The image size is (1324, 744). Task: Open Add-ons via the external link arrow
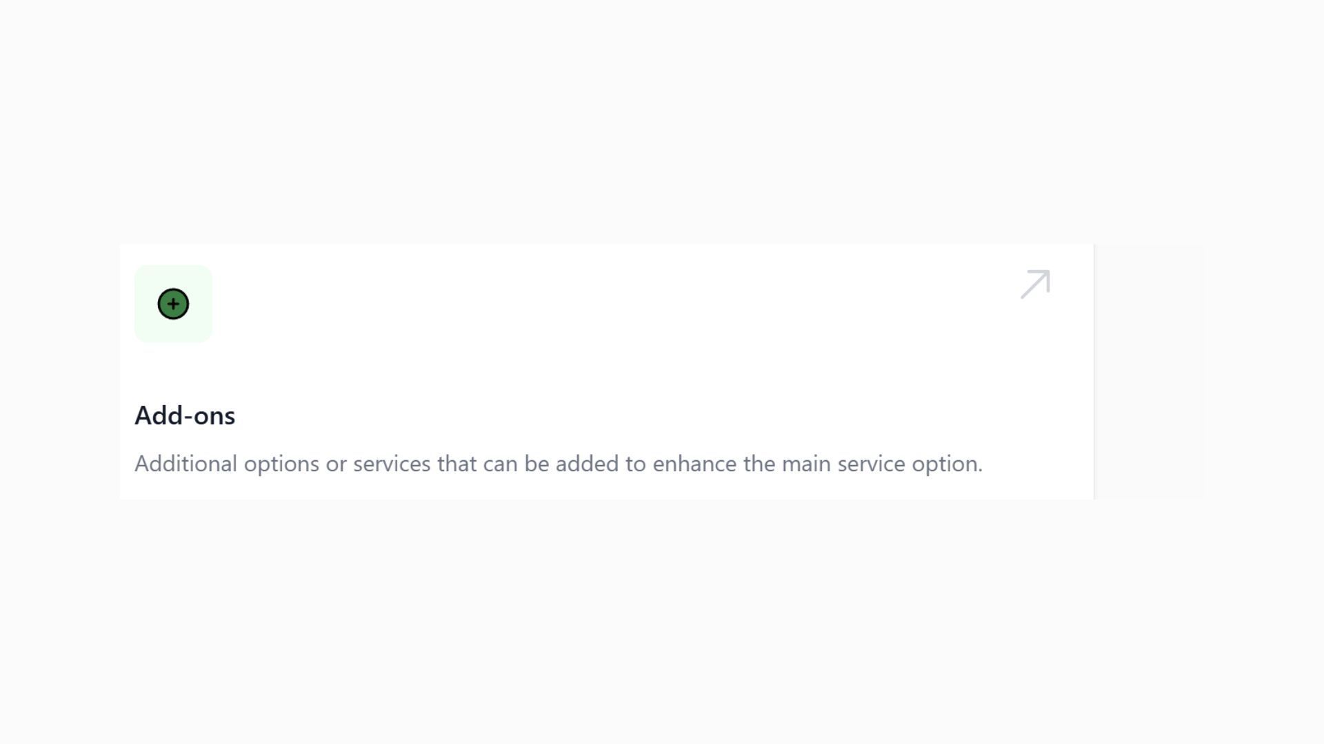click(1034, 284)
